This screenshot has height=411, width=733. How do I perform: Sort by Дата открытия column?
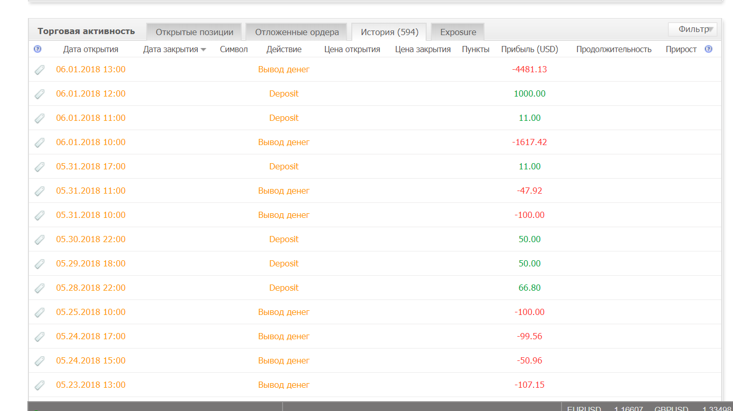coord(91,50)
